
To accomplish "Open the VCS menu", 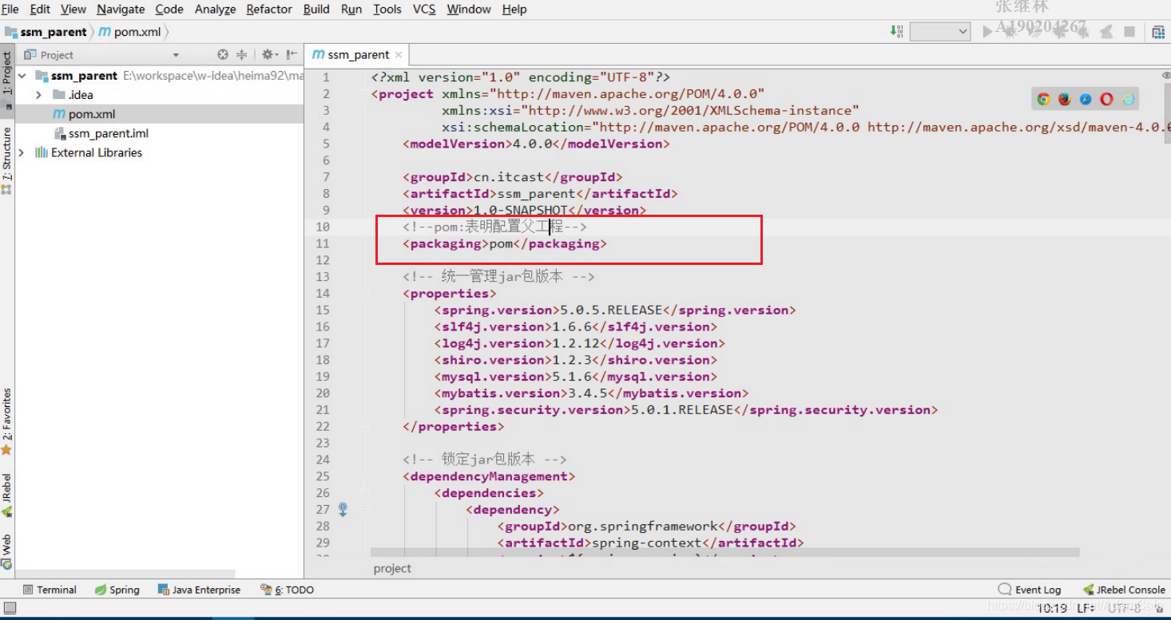I will pos(424,9).
